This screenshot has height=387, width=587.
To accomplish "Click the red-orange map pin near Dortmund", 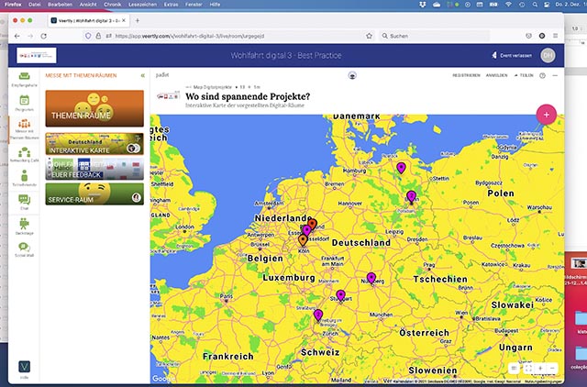I will coord(312,224).
